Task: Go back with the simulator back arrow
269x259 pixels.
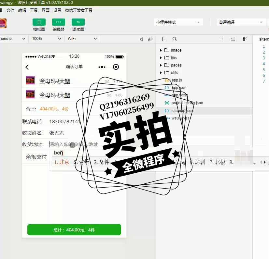Action: (27, 67)
